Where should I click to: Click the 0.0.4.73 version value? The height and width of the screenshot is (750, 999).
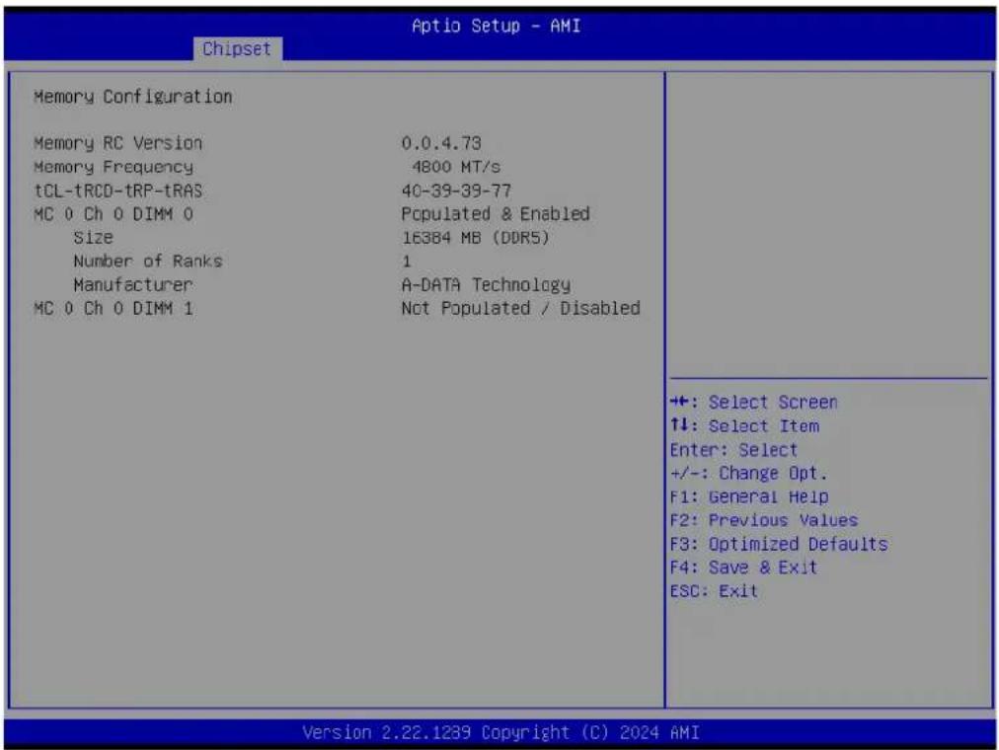tap(441, 143)
